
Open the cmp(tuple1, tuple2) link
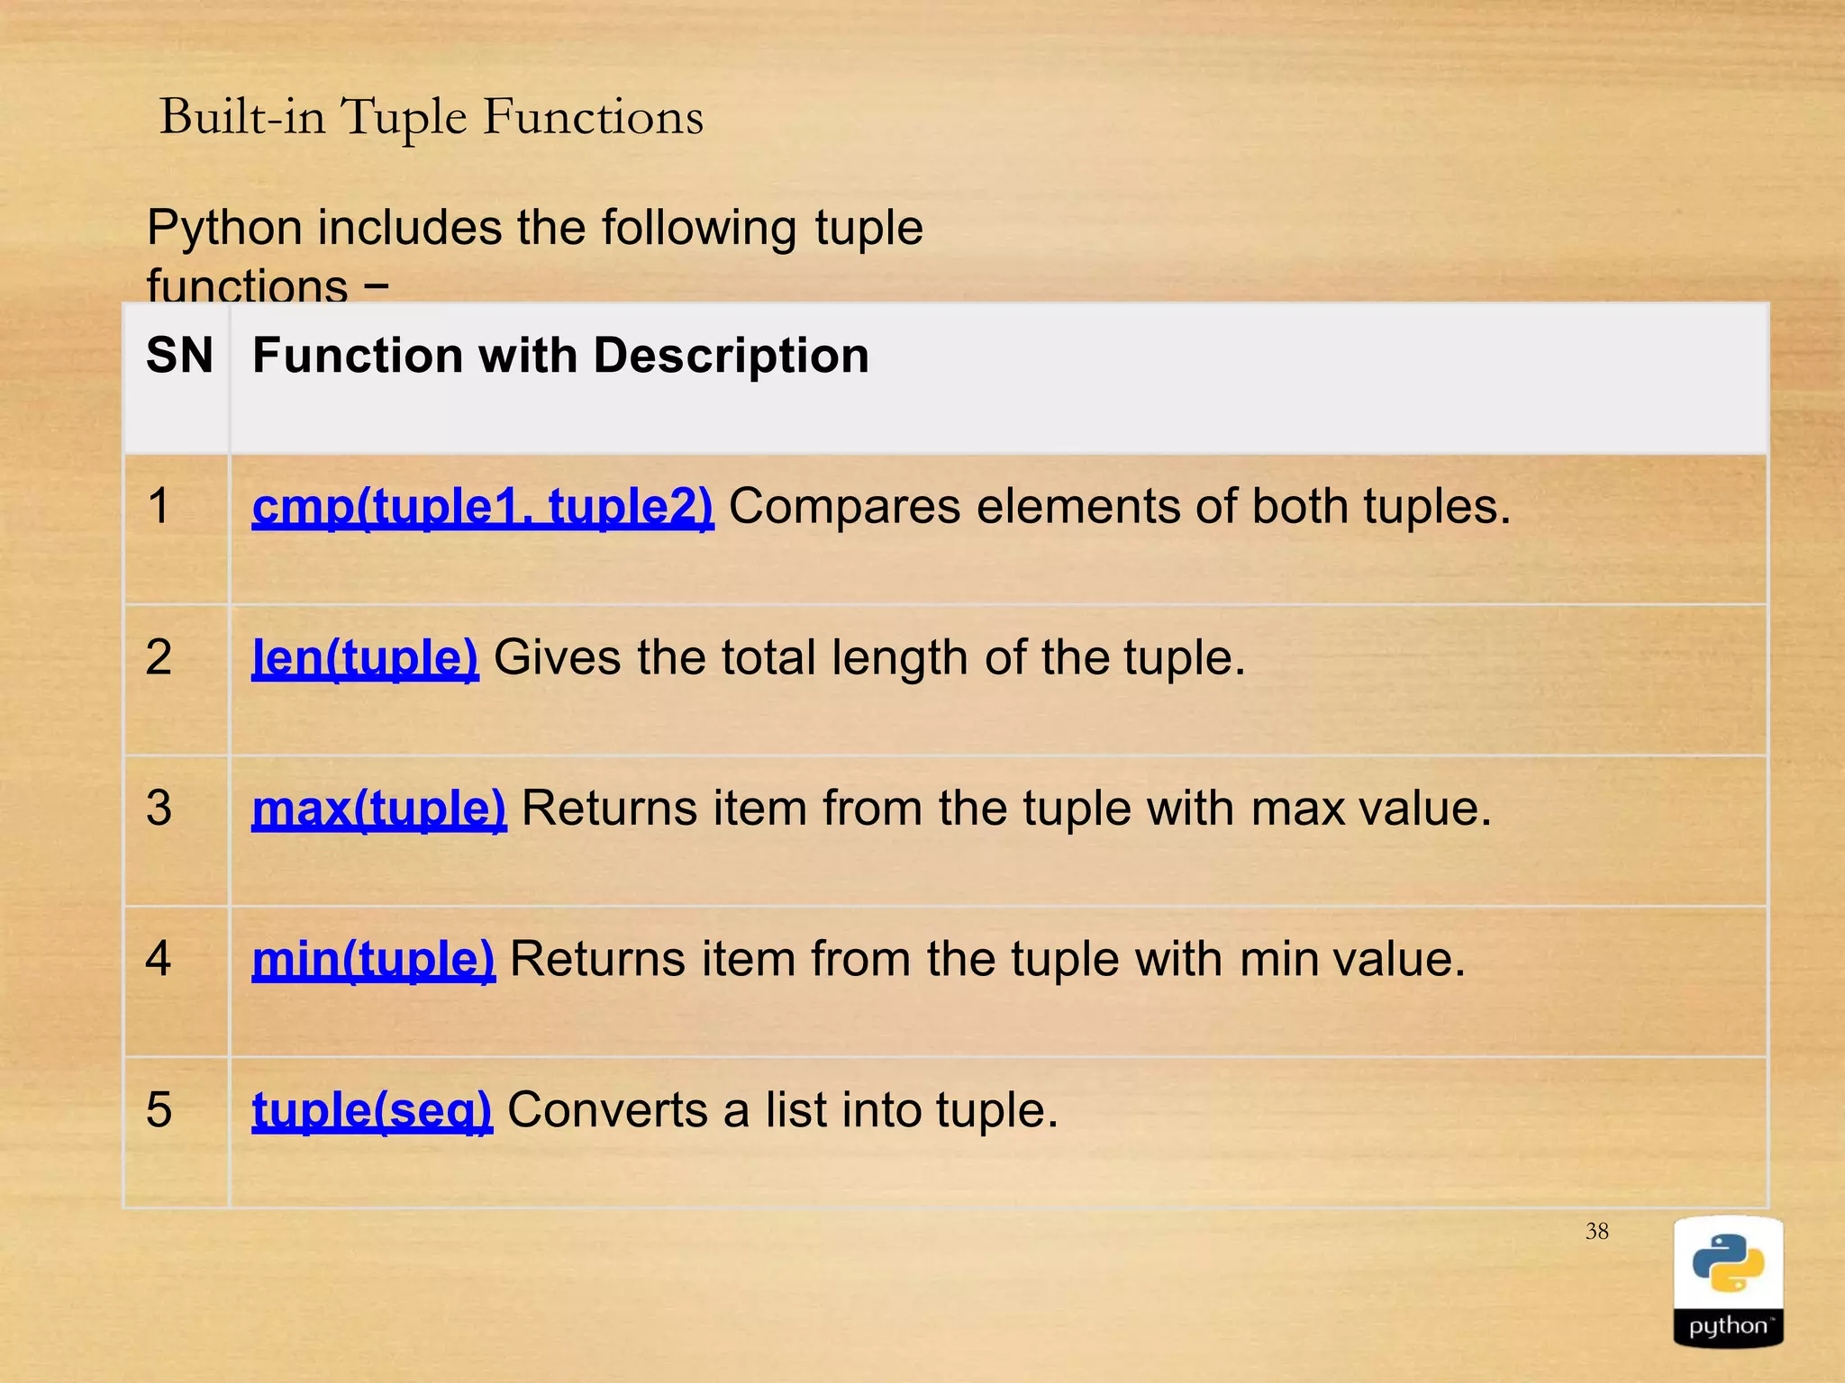[x=483, y=507]
